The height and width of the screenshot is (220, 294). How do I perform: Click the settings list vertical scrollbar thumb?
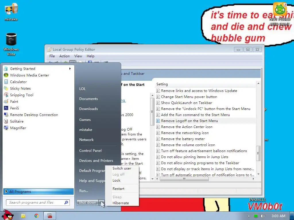(x=258, y=153)
